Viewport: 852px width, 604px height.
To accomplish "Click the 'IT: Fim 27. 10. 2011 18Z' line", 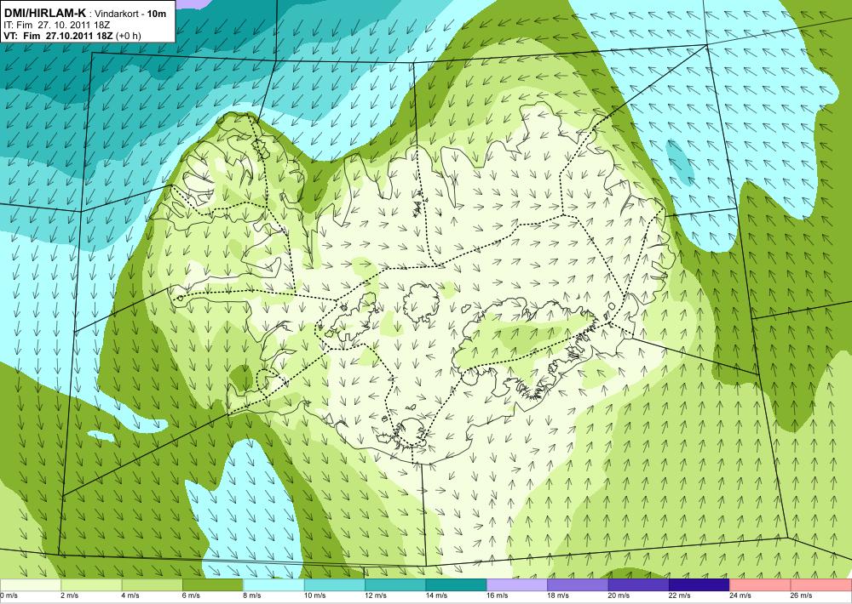I will click(57, 25).
